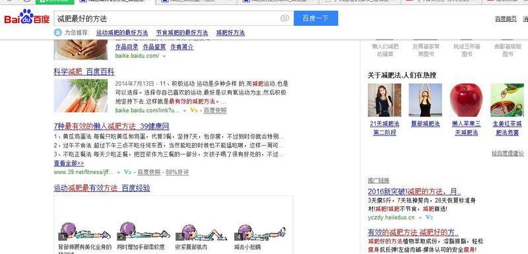Open the 作者简介 link
Image resolution: width=528 pixels, height=254 pixels.
pyautogui.click(x=182, y=47)
